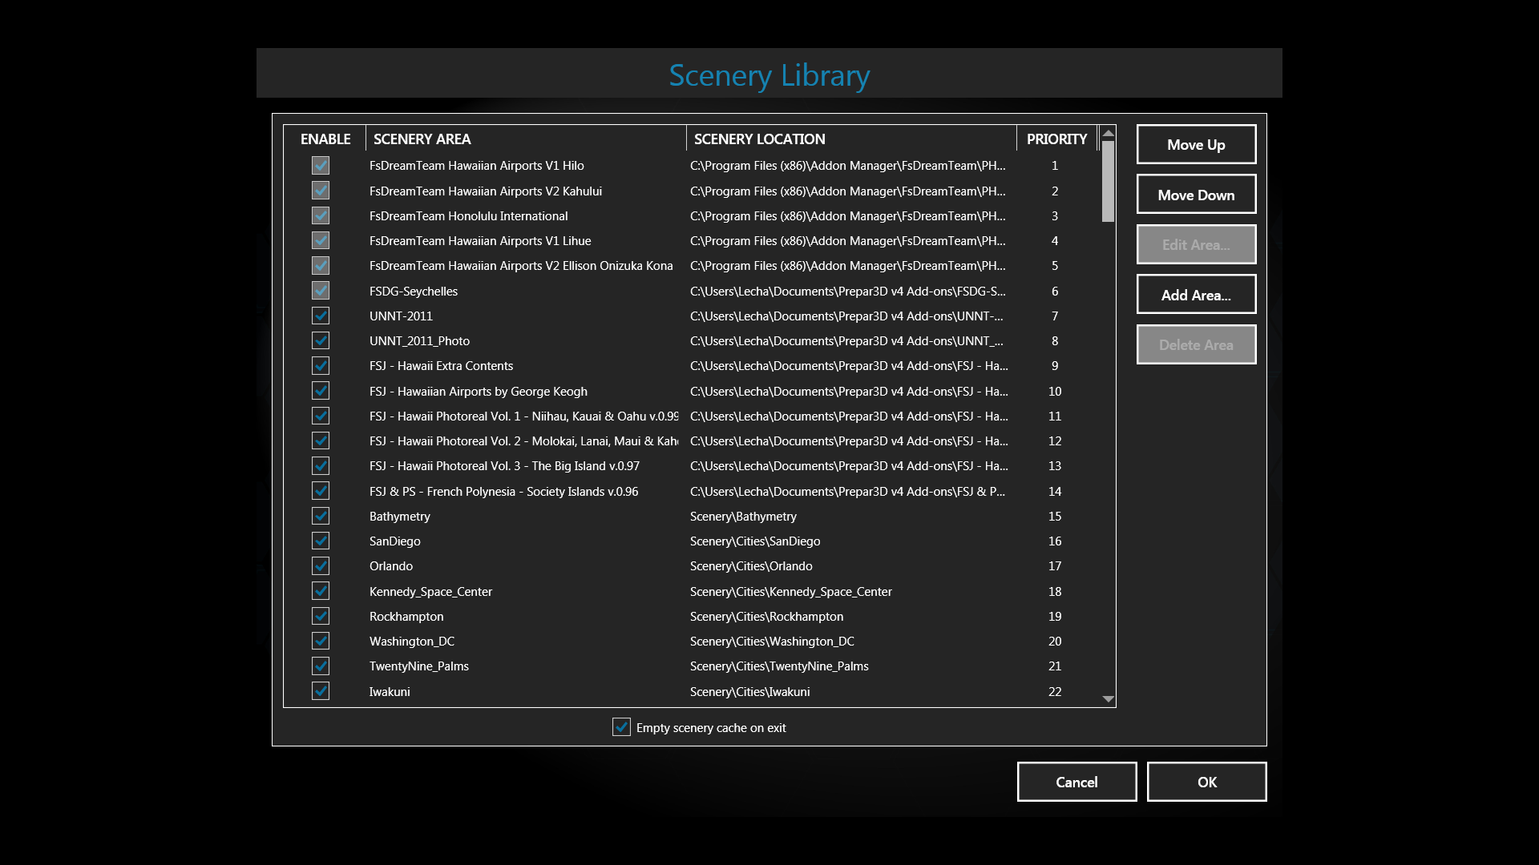1539x865 pixels.
Task: Toggle the Orlando scenery checkbox
Action: (321, 565)
